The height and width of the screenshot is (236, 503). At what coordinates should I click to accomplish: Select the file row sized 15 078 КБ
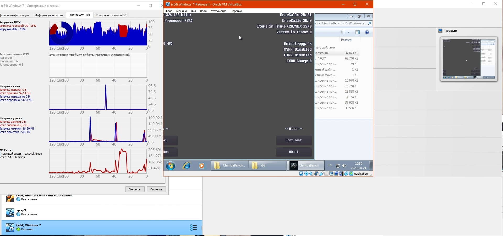point(337,81)
